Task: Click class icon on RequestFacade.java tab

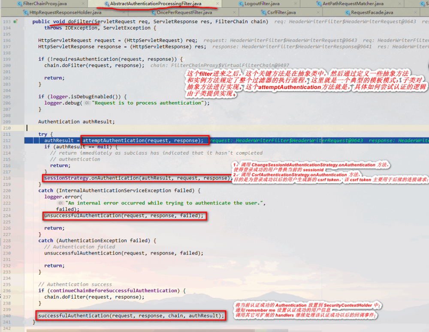Action: click(347, 12)
